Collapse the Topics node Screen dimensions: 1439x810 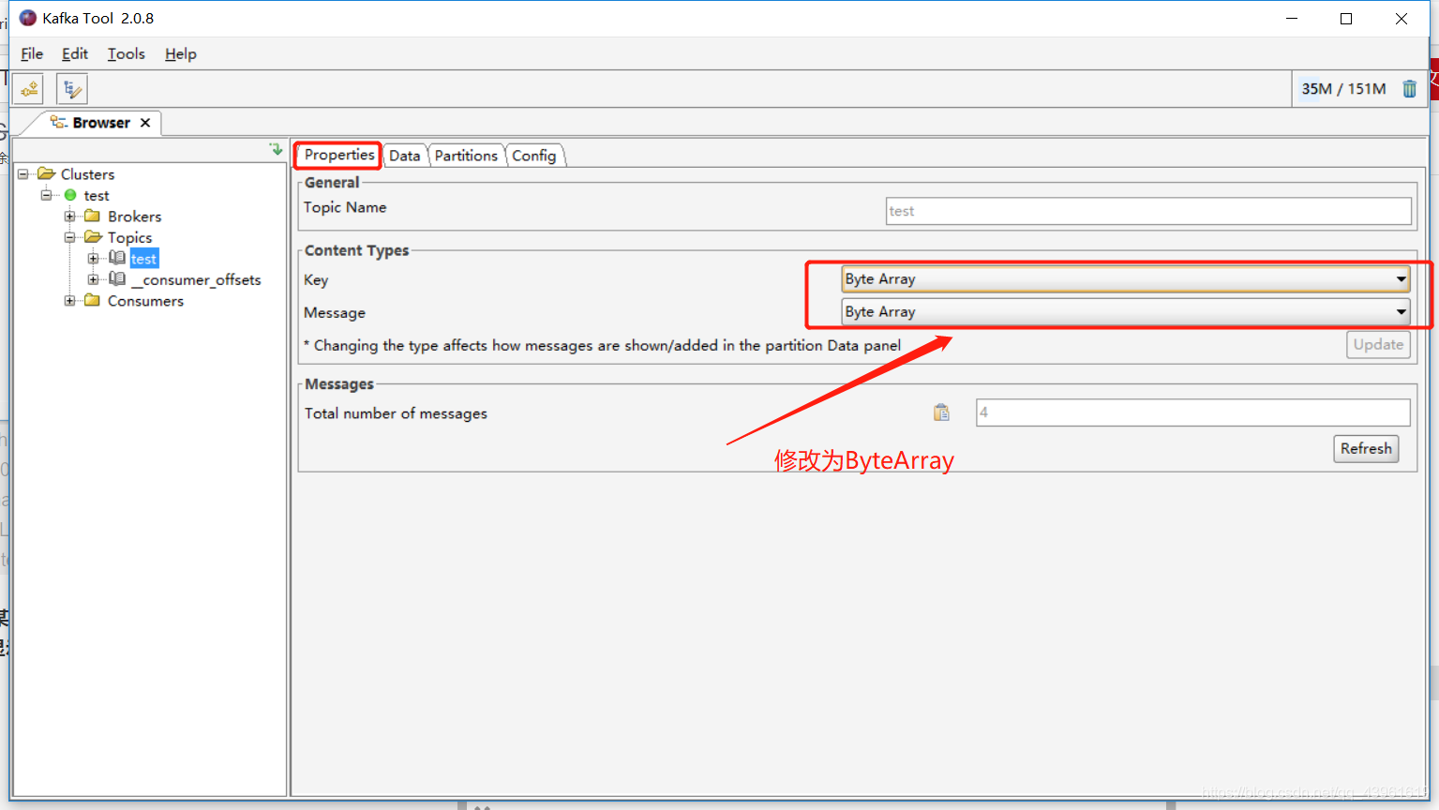(x=69, y=237)
